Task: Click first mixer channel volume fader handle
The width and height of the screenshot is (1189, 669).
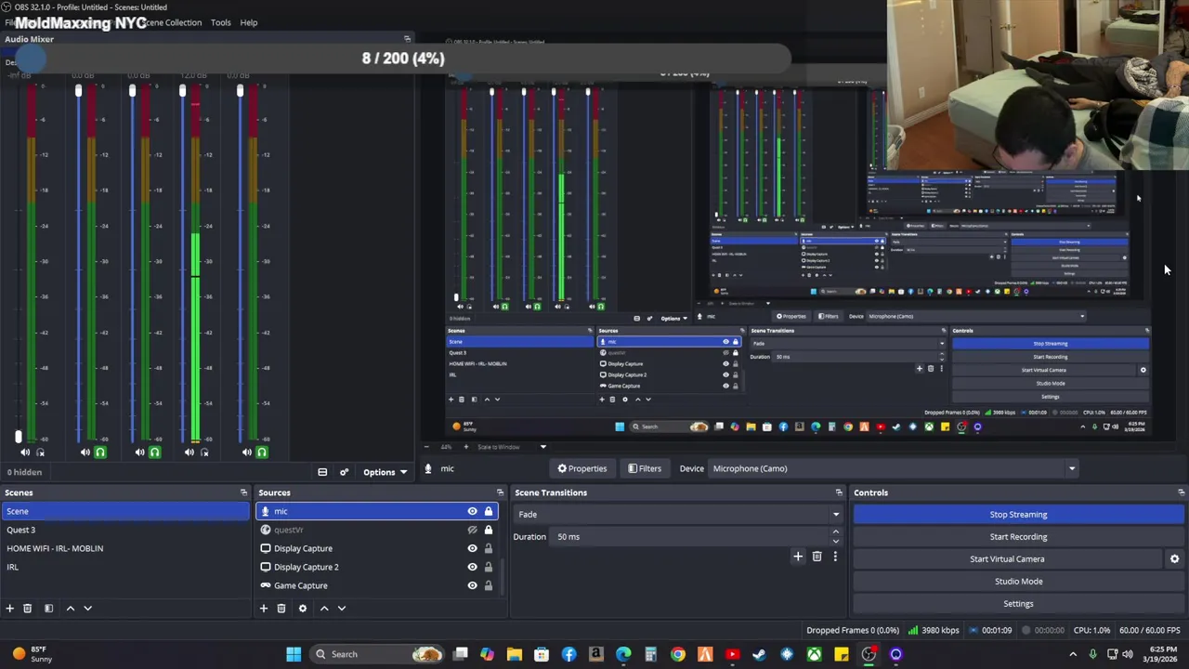Action: point(18,437)
